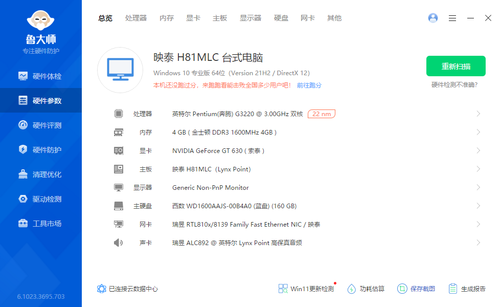Image resolution: width=501 pixels, height=307 pixels.
Task: Open Win11更新检测 tool
Action: (x=306, y=289)
